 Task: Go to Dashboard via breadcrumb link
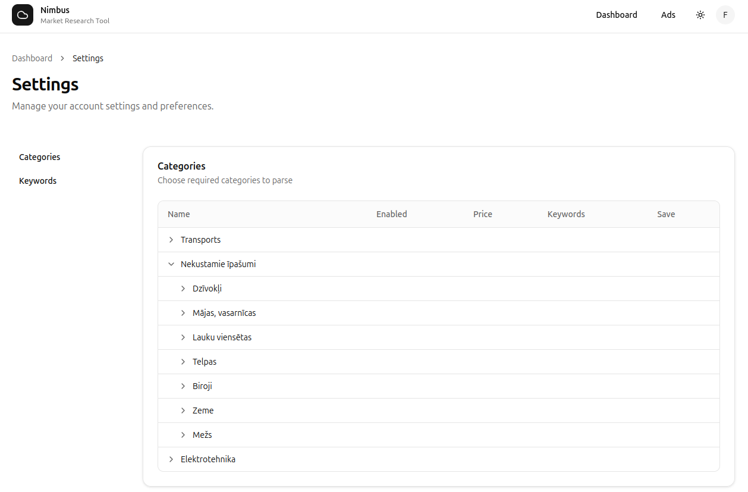coord(32,58)
